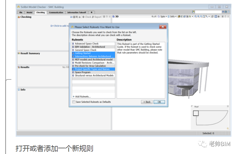Click the maximize icon of the 3D panel
This screenshot has height=154, width=238.
[x=225, y=17]
